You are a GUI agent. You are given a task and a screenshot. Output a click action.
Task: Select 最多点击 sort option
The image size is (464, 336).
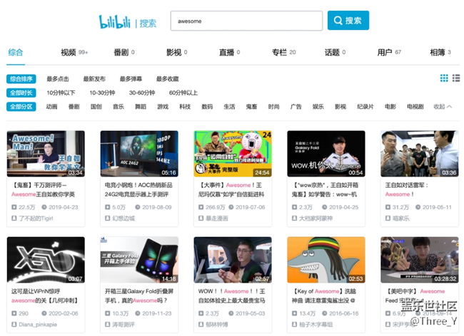(58, 79)
